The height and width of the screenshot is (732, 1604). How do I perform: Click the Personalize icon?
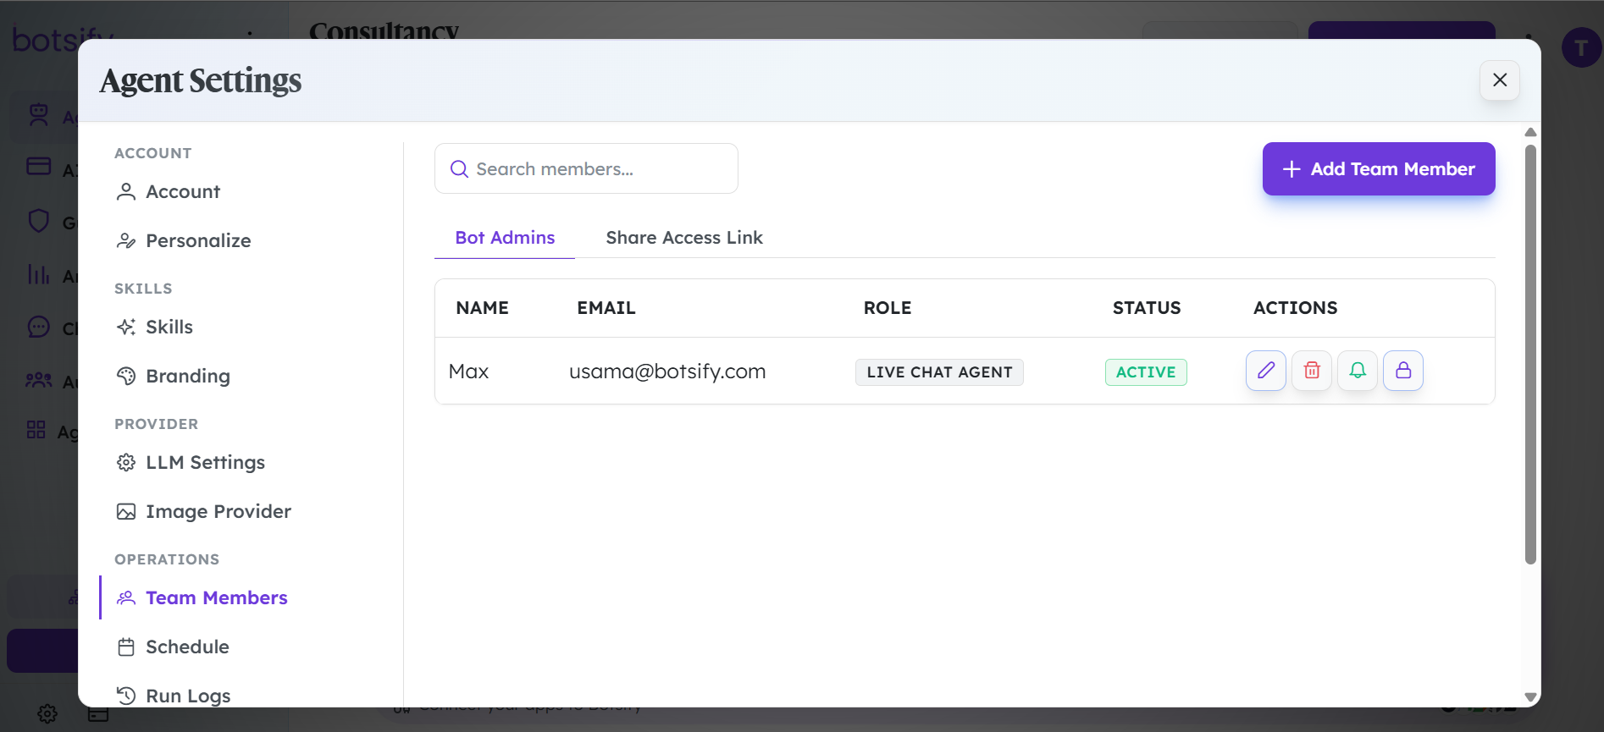click(126, 241)
